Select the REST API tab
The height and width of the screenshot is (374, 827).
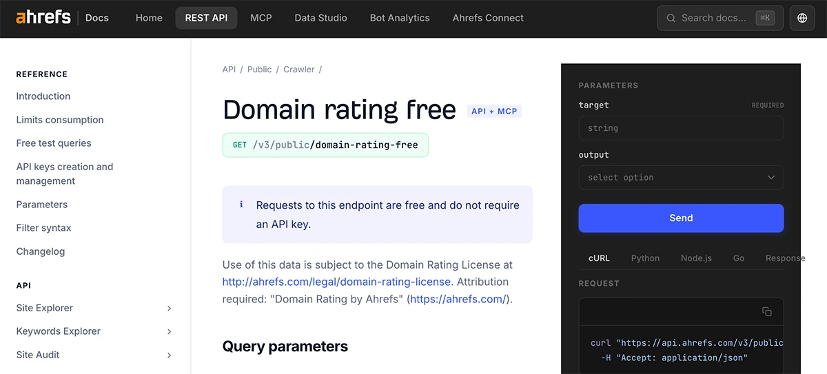pyautogui.click(x=206, y=18)
